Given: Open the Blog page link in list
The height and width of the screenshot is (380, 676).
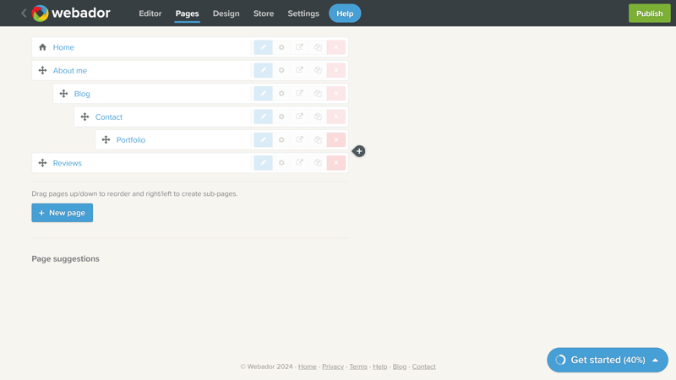Looking at the screenshot, I should [82, 94].
